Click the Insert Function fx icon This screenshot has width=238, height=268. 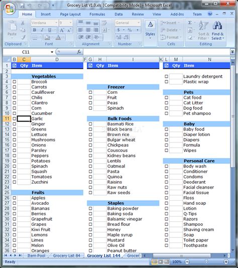79,52
